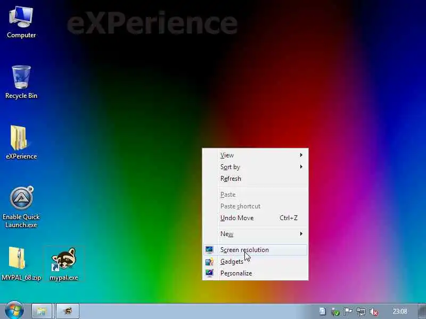The image size is (426, 319).
Task: Choose Undo Move in the context menu
Action: pos(255,218)
